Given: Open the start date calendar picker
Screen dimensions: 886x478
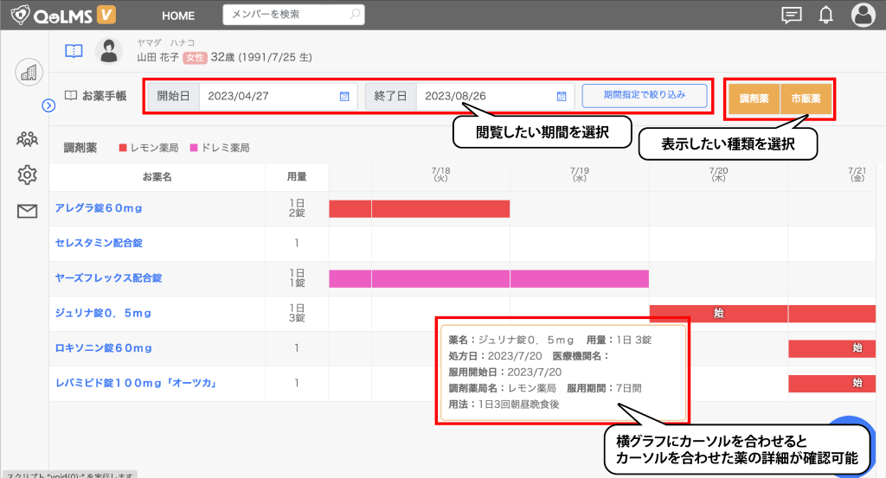Looking at the screenshot, I should tap(344, 96).
